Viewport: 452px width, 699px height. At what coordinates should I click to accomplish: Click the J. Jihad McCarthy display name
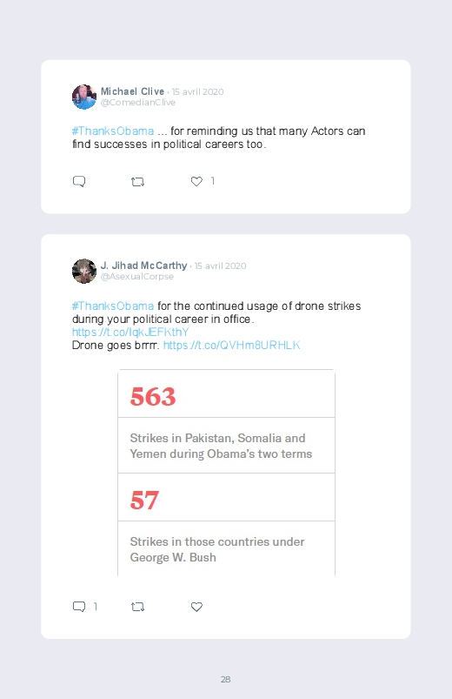click(143, 265)
